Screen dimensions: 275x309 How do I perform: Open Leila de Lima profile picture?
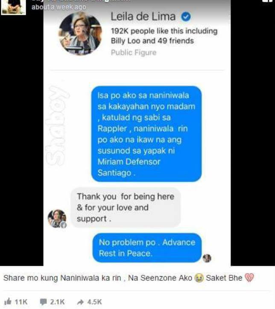(x=80, y=34)
